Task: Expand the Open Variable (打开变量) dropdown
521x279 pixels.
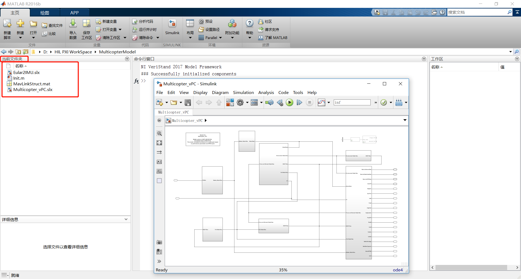Action: 120,30
